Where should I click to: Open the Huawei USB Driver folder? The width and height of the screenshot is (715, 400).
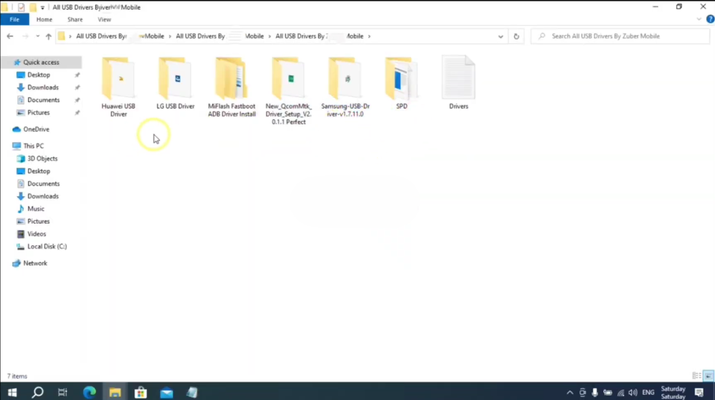(x=118, y=79)
